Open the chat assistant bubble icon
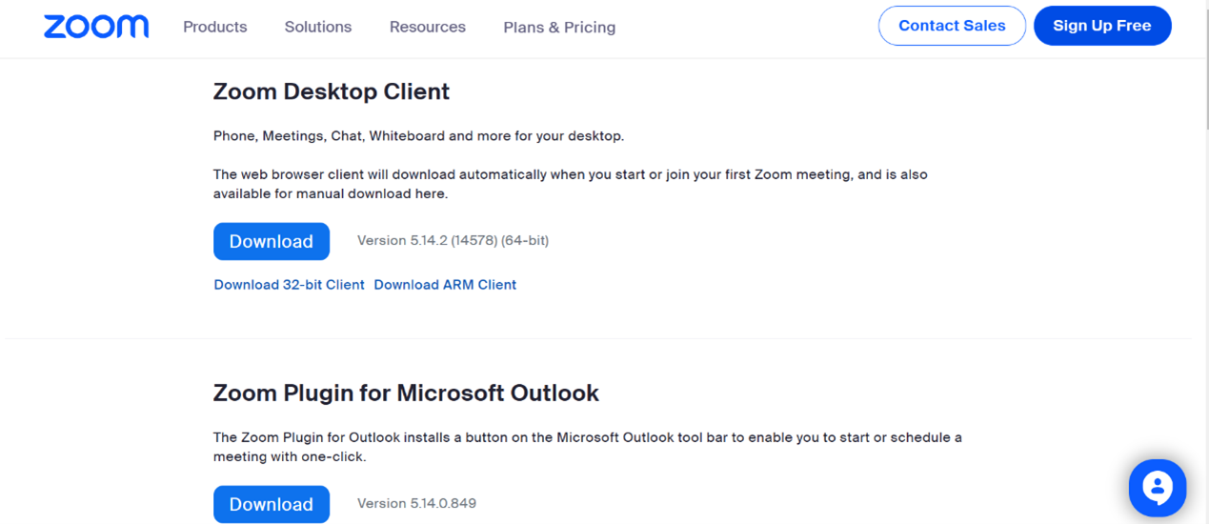1209x524 pixels. point(1157,488)
